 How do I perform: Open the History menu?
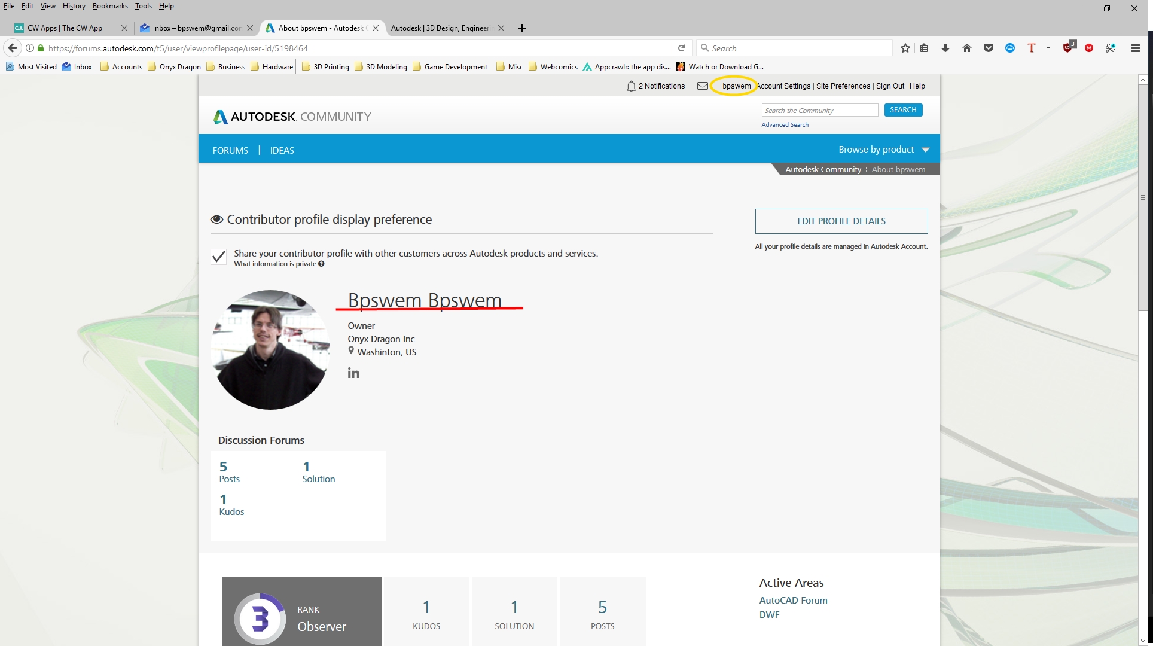pyautogui.click(x=74, y=6)
